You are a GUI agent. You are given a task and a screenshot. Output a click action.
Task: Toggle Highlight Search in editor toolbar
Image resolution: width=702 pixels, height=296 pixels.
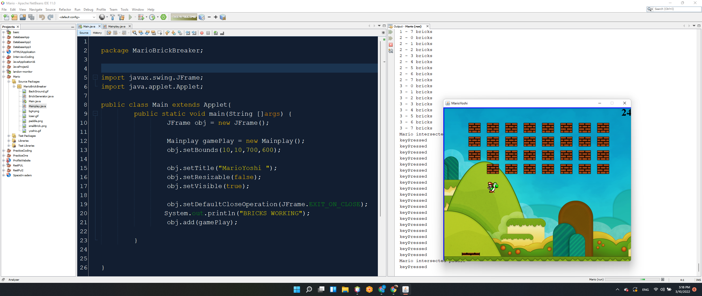tap(154, 33)
